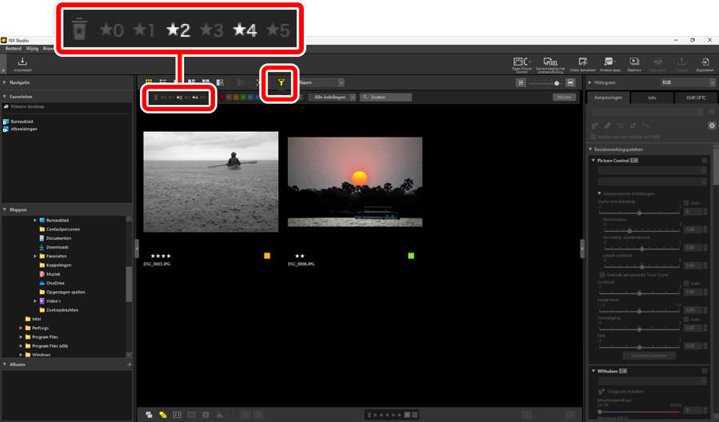Open Video bewerken tool
The height and width of the screenshot is (422, 719).
[x=581, y=63]
